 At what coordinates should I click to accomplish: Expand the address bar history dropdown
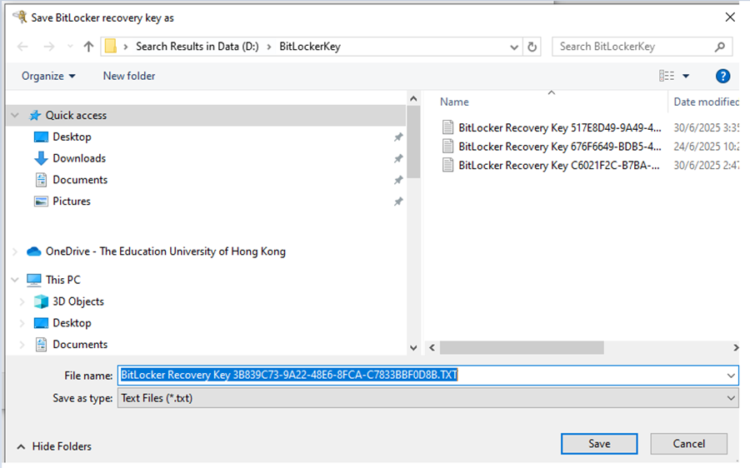coord(514,47)
